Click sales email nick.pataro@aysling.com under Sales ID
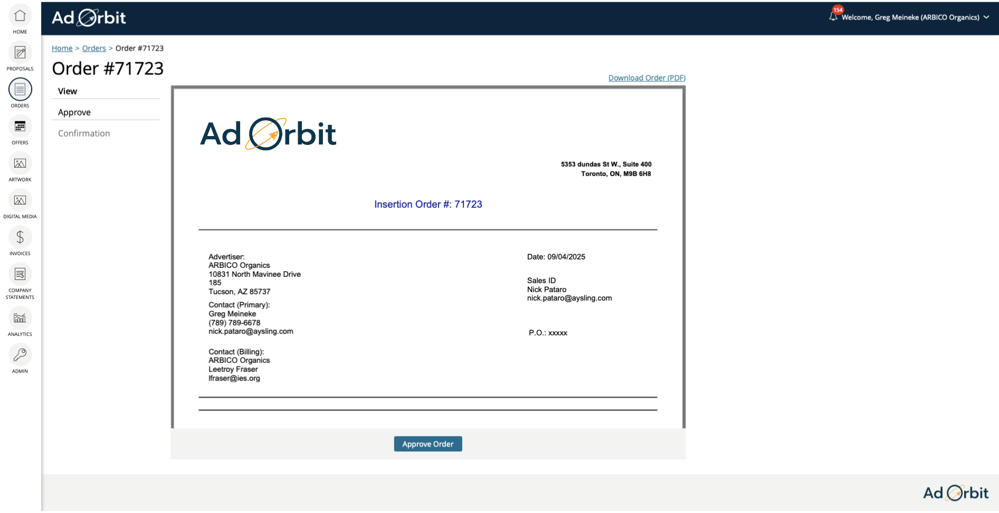999x513 pixels. pyautogui.click(x=569, y=298)
